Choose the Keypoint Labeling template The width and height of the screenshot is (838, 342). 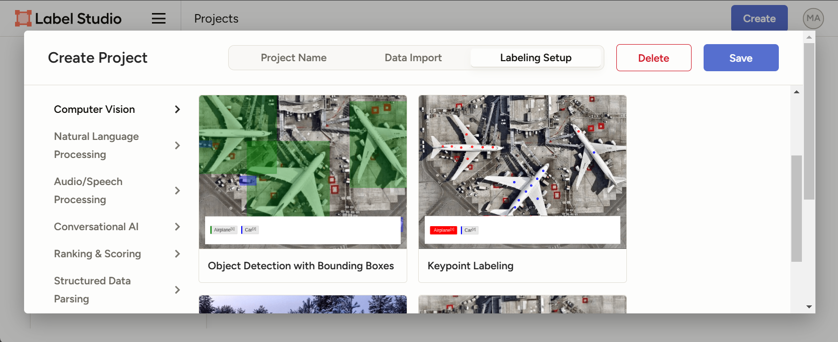point(522,189)
